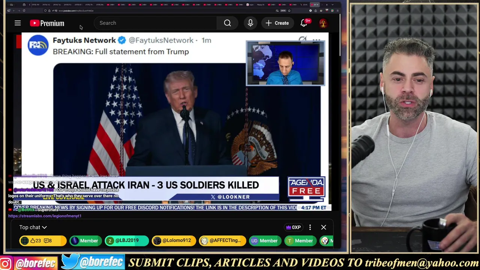Start voice search with microphone icon
The height and width of the screenshot is (270, 480).
[x=250, y=23]
